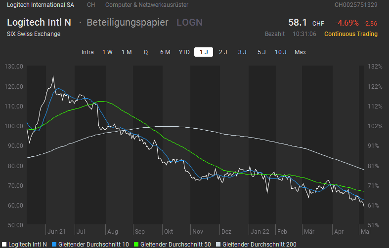
Task: Select the Max range tab
Action: click(300, 52)
